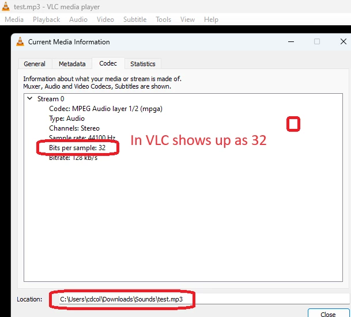The width and height of the screenshot is (351, 317).
Task: Select the Bits per sample: 32 row
Action: tap(77, 148)
